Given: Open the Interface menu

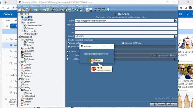Looking at the screenshot, I should tap(71, 6).
